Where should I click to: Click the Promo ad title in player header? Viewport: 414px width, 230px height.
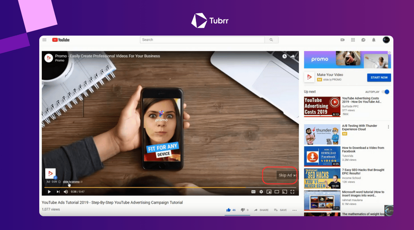click(107, 56)
